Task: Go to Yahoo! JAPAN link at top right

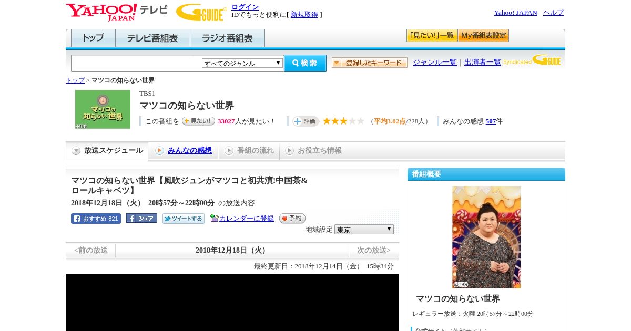Action: [x=515, y=13]
